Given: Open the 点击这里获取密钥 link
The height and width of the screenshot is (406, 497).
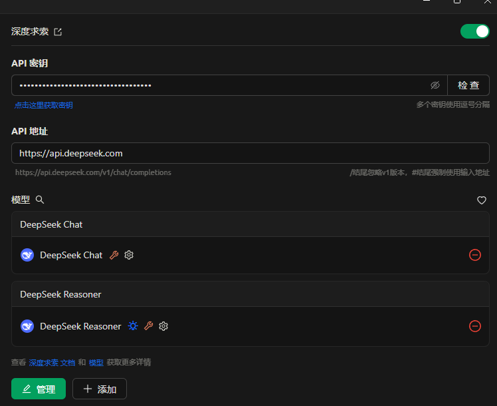Looking at the screenshot, I should point(44,105).
